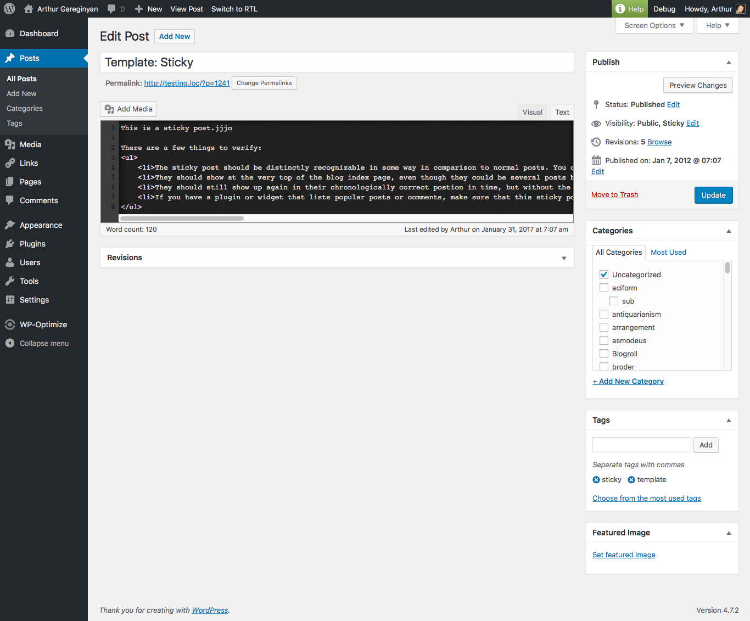Browse the post revisions
The width and height of the screenshot is (750, 621).
[x=659, y=142]
